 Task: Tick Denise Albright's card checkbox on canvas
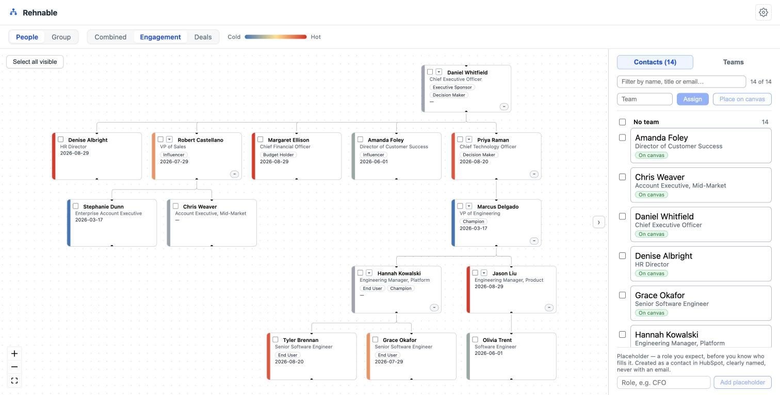61,140
